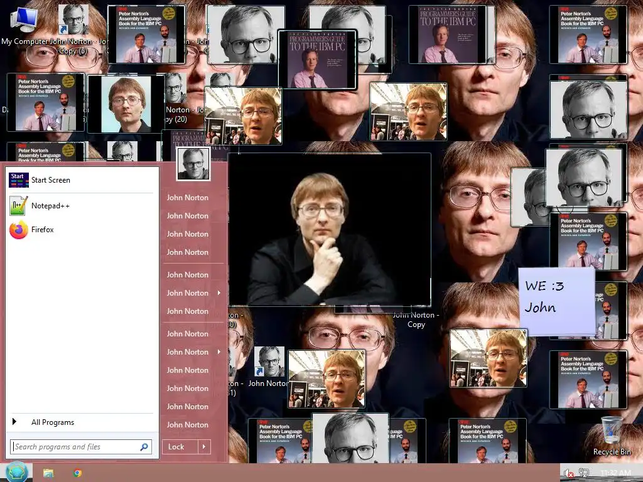The image size is (643, 482).
Task: Click the user account picture atop Start menu
Action: coord(193,164)
